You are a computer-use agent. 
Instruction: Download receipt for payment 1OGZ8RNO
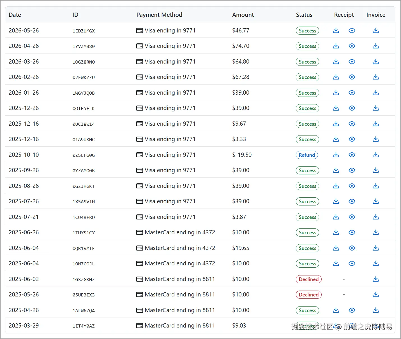click(x=336, y=62)
